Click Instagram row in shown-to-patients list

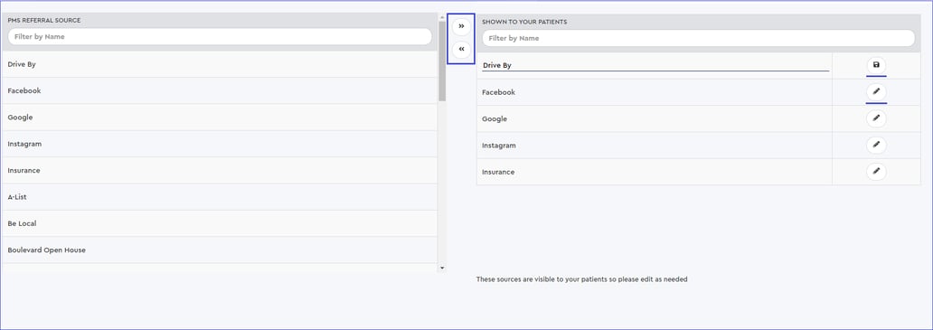coord(654,145)
